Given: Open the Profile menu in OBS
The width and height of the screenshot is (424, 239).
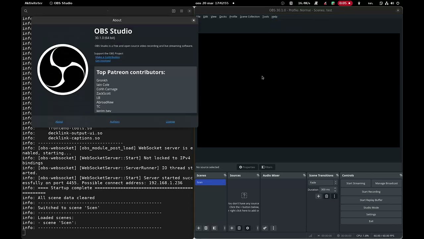Looking at the screenshot, I should point(233,17).
